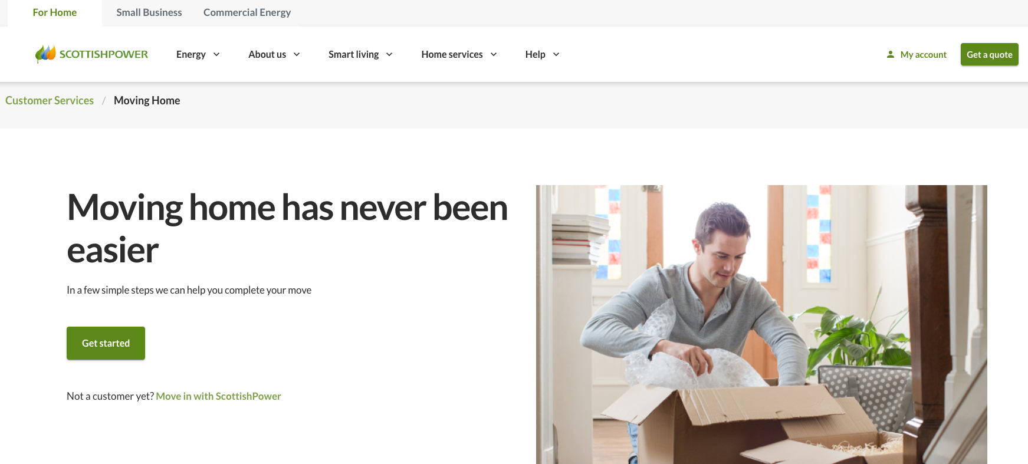This screenshot has height=464, width=1028.
Task: Click the ScottishPower leaf logo icon
Action: (x=45, y=54)
